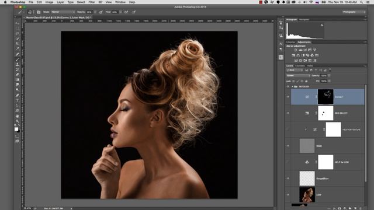This screenshot has height=210, width=374.
Task: Add a Channel Mixer adjustment
Action: tap(312, 55)
